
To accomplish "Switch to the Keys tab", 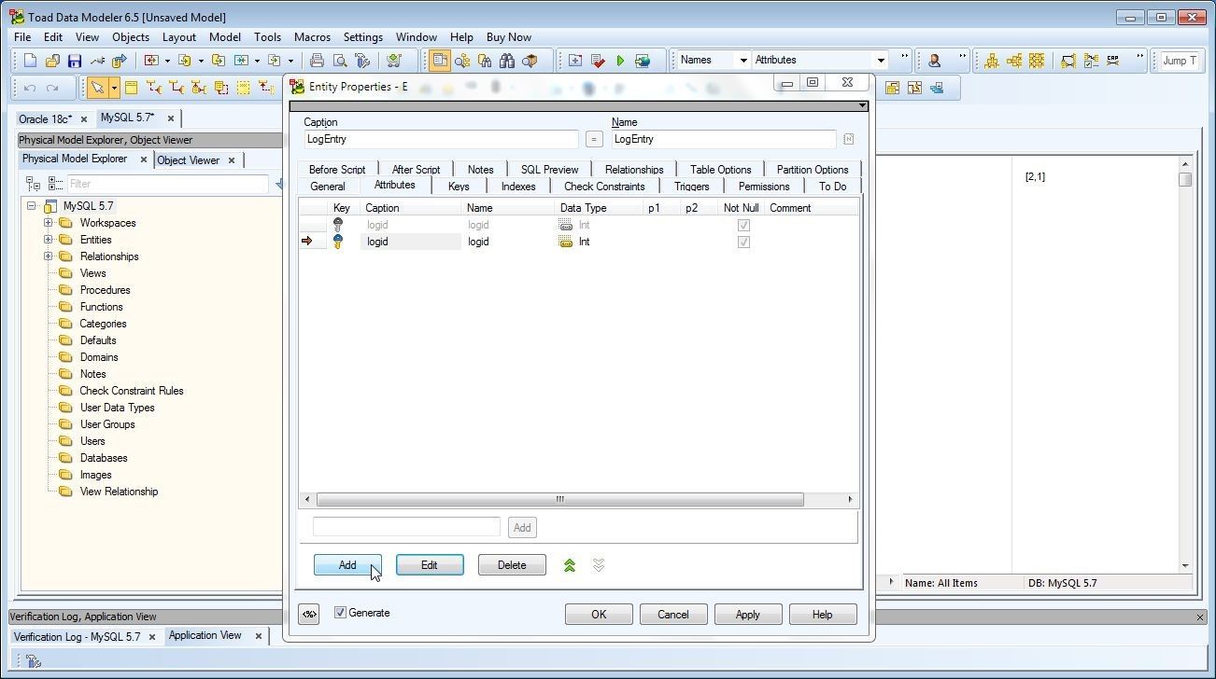I will pyautogui.click(x=459, y=186).
